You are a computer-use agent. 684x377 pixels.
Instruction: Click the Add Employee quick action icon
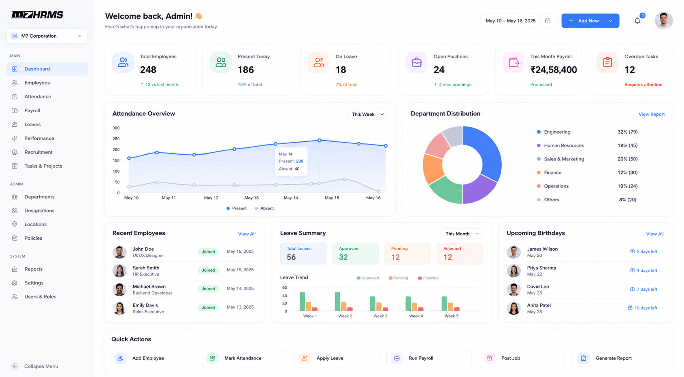(120, 358)
